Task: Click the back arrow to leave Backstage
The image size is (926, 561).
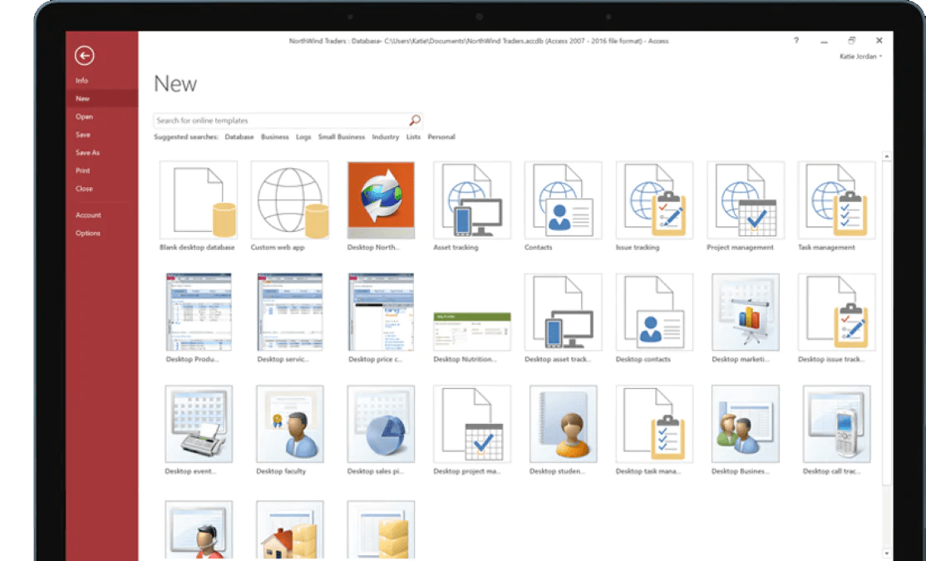Action: (83, 56)
